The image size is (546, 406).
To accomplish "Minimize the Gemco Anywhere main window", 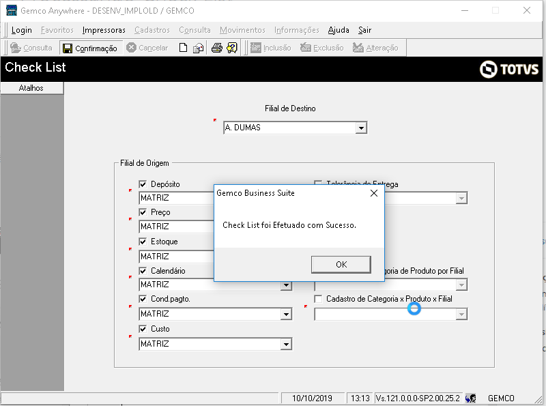I will (465, 10).
